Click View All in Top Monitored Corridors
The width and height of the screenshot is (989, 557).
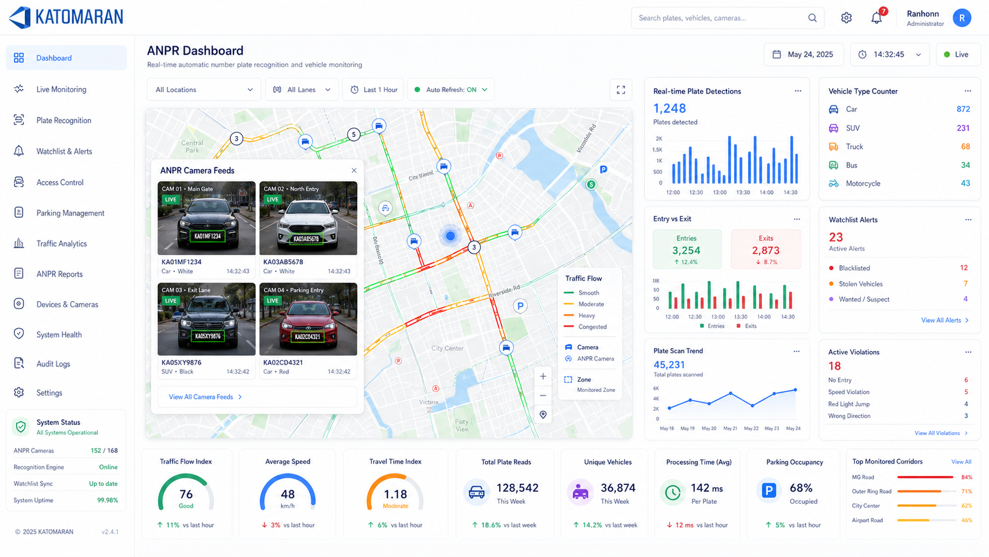click(x=961, y=462)
